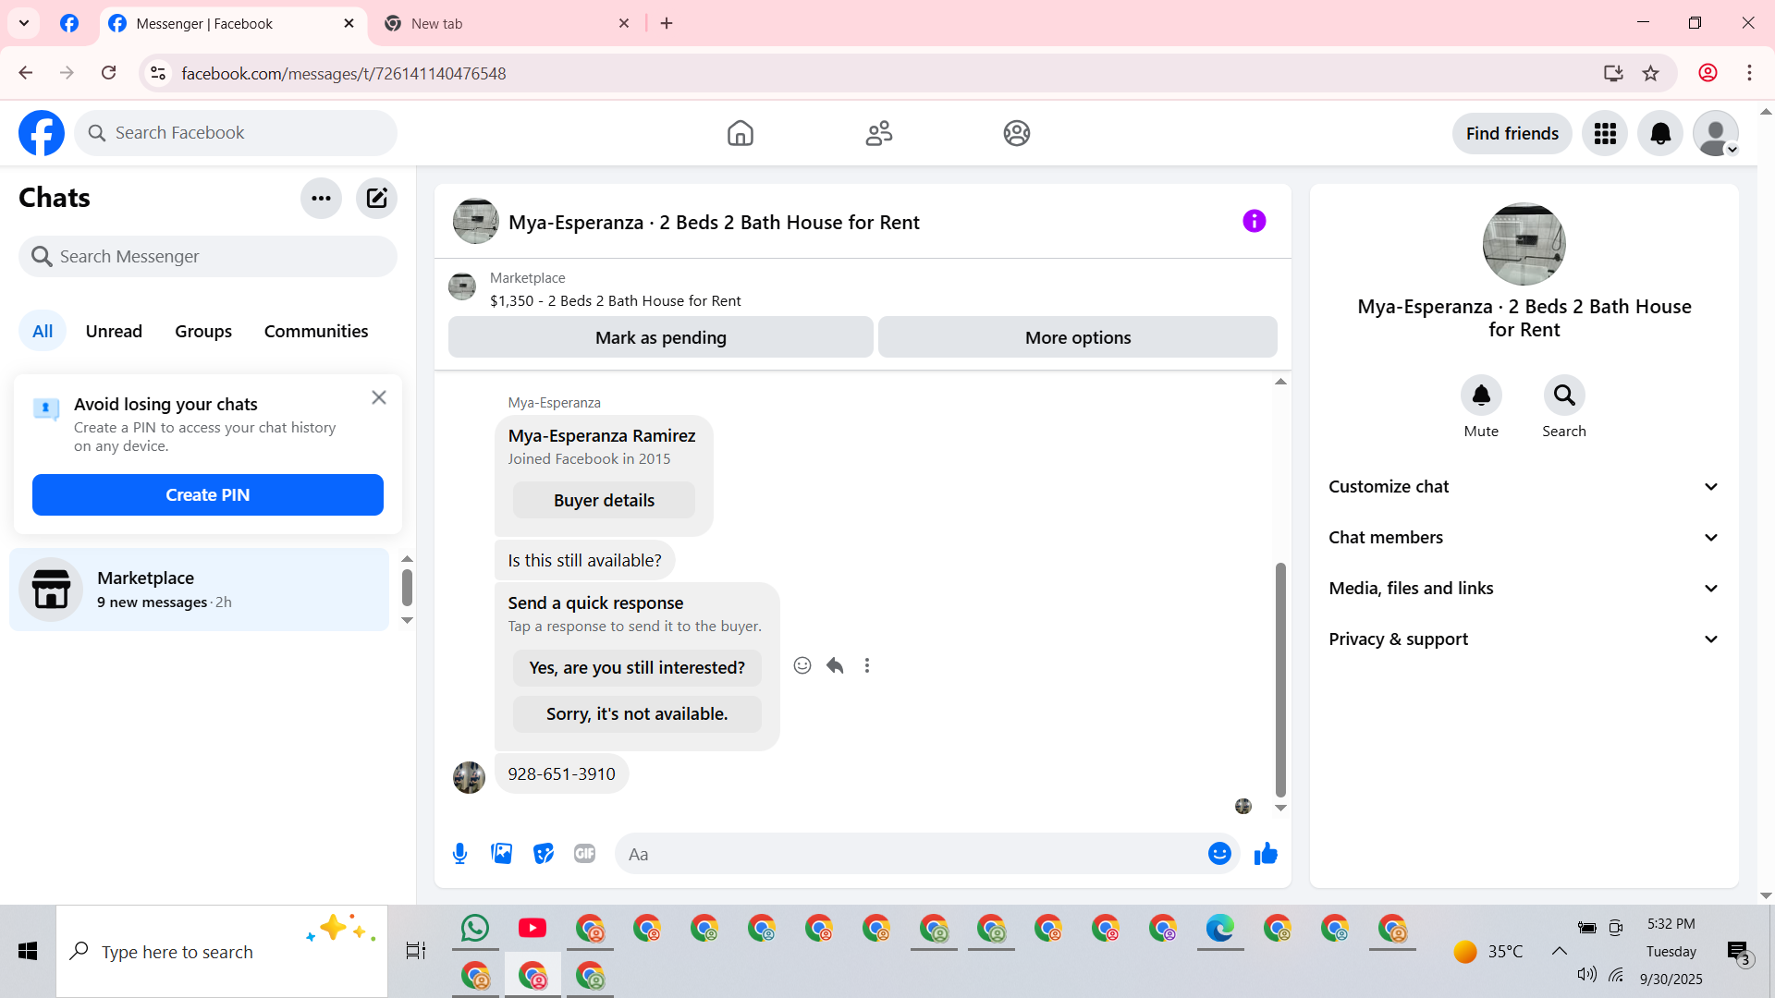
Task: Open WhatsApp from the taskbar
Action: (x=475, y=928)
